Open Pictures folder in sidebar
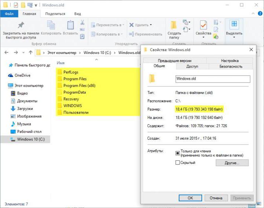 [26, 116]
